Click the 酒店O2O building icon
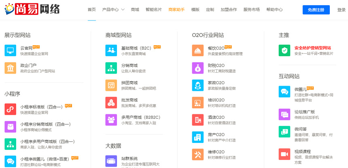Image resolution: width=348 pixels, height=168 pixels. 198,120
